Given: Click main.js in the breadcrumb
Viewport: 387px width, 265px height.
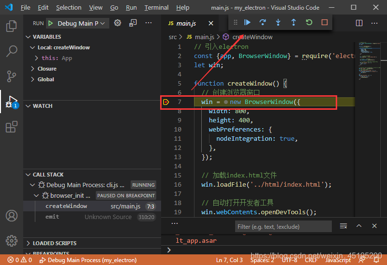Looking at the screenshot, I should tap(204, 37).
